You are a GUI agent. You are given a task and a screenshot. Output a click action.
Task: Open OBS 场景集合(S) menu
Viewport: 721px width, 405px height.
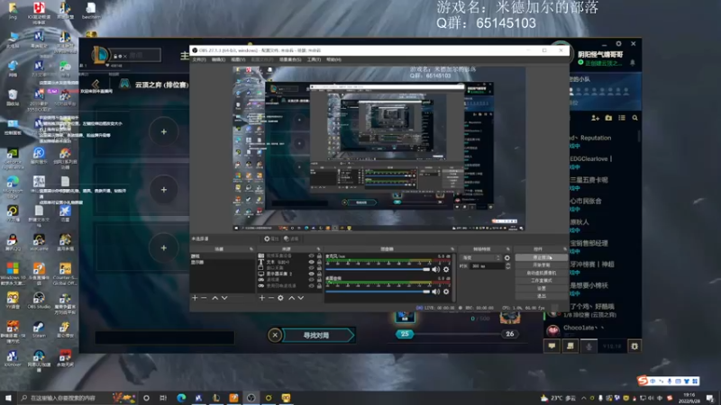coord(290,59)
